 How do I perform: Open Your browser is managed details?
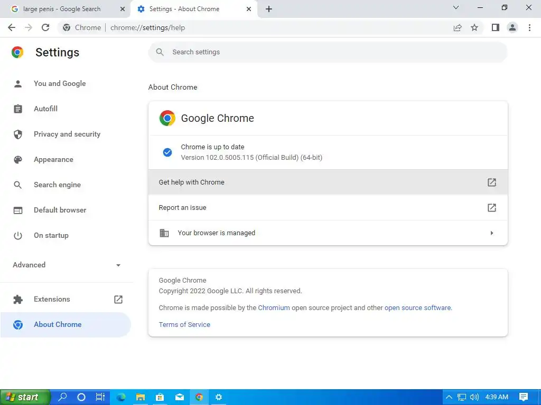pyautogui.click(x=328, y=233)
